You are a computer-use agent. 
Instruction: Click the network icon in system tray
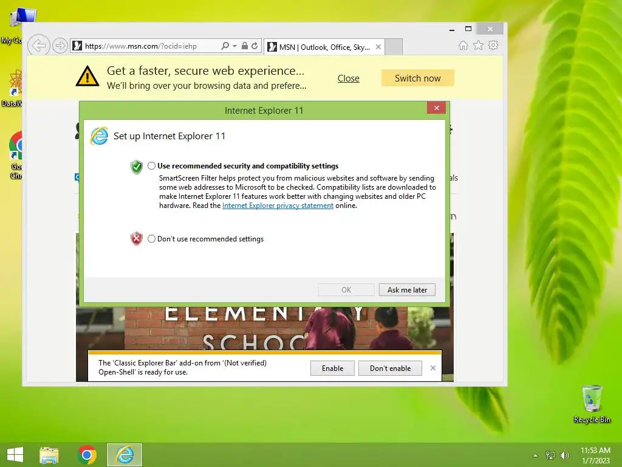550,455
